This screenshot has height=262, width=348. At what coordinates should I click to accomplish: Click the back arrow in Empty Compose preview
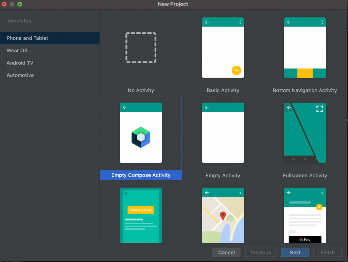[125, 107]
